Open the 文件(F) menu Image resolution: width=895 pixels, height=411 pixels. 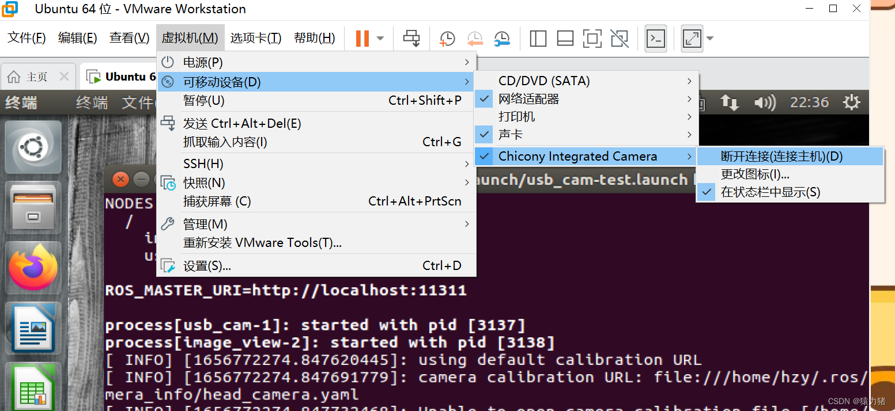tap(27, 38)
